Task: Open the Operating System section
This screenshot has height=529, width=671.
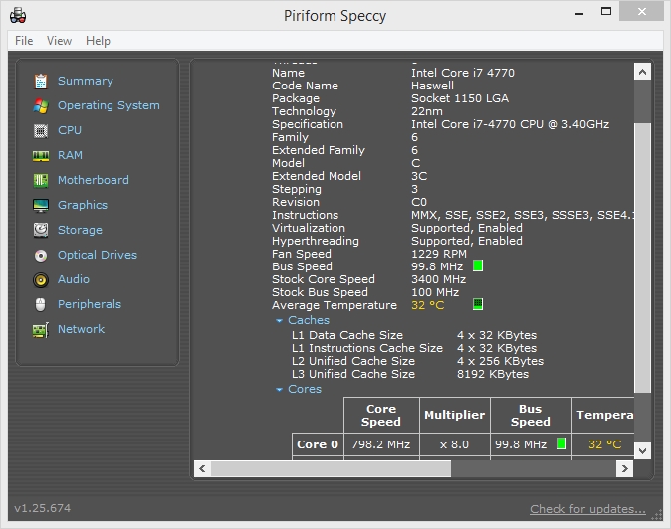Action: 109,105
